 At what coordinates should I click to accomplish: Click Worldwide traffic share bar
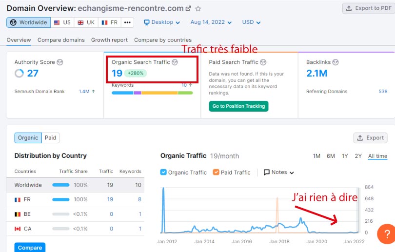tap(60, 185)
